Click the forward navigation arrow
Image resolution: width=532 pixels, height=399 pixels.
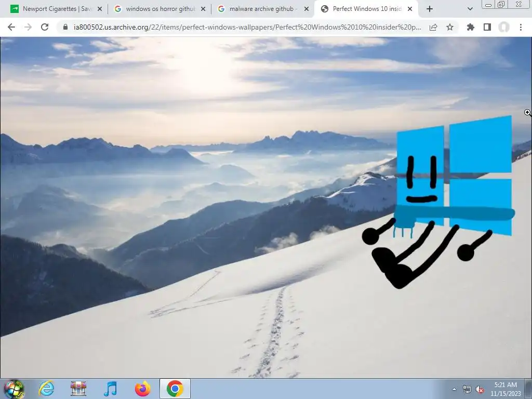[28, 27]
